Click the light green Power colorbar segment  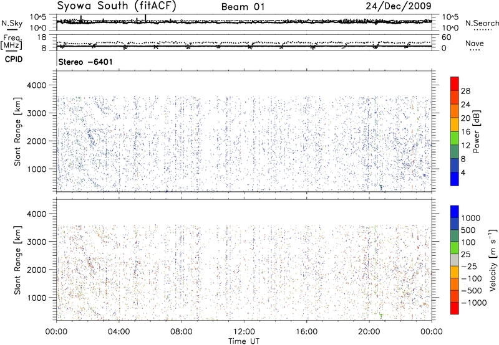coord(455,138)
